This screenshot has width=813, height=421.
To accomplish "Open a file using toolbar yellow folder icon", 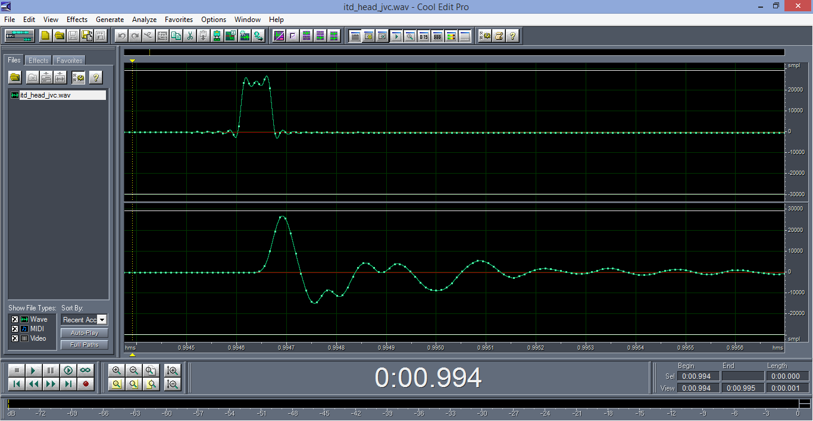I will pyautogui.click(x=60, y=36).
